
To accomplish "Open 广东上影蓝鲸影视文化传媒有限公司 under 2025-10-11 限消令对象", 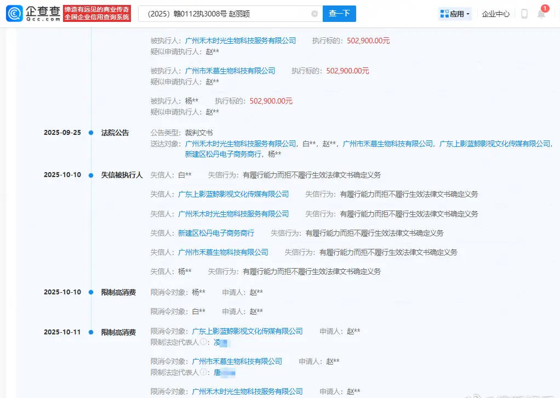I will (x=247, y=331).
